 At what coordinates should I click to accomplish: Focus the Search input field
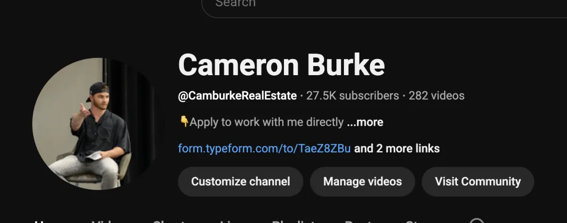[384, 6]
